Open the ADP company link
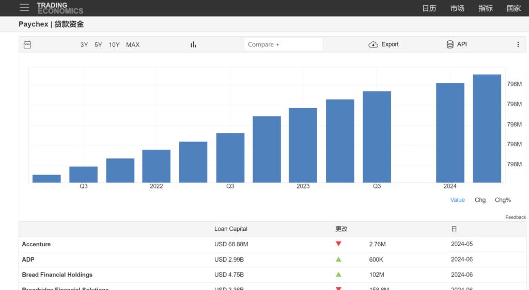Viewport: 529px width, 290px height. coord(28,260)
